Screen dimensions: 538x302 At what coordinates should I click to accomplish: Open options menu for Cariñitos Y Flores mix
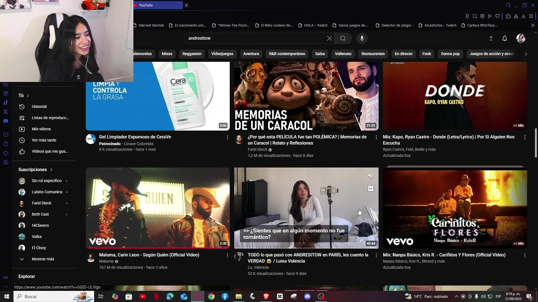pos(525,255)
